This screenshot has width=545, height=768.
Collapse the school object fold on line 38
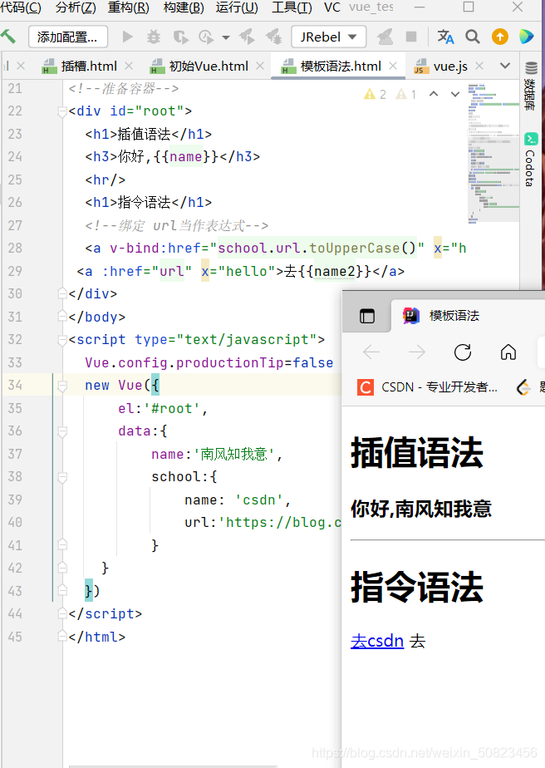pyautogui.click(x=62, y=477)
